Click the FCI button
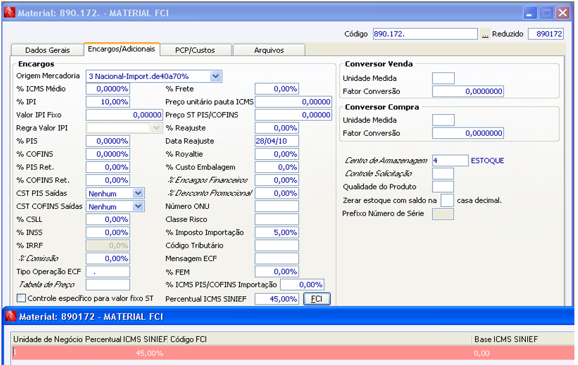The width and height of the screenshot is (578, 365). coord(317,299)
